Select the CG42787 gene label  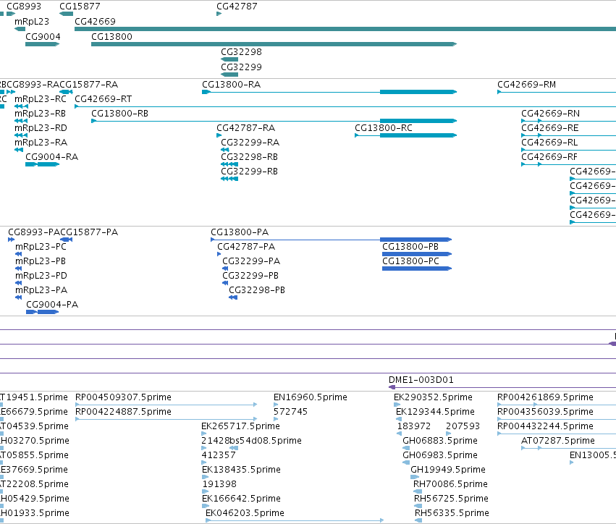click(237, 7)
